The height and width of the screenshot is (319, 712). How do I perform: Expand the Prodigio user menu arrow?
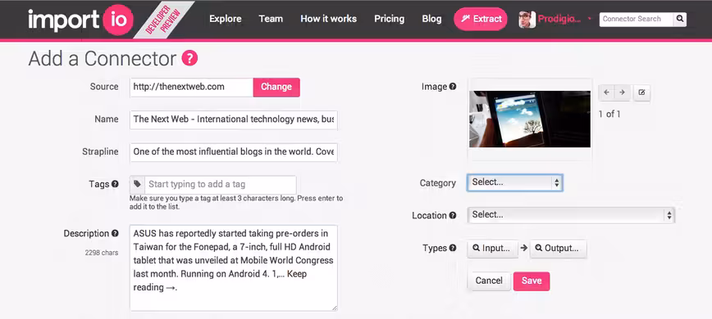(590, 19)
